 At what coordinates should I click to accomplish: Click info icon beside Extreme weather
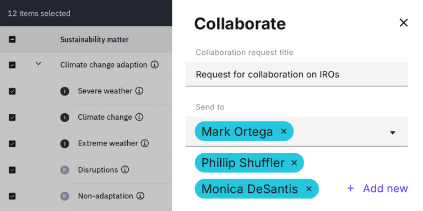tap(145, 143)
